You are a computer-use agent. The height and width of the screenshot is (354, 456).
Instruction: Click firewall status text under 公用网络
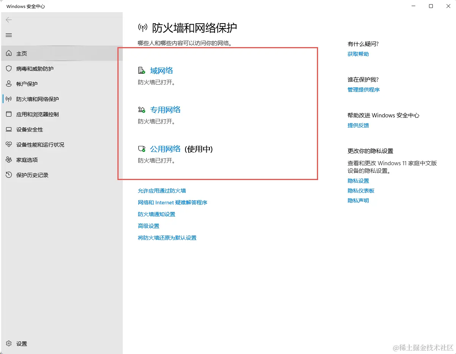coord(157,161)
